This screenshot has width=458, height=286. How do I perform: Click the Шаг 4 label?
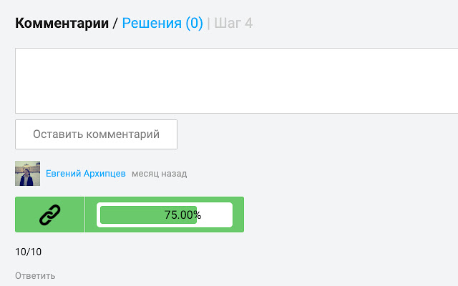[x=233, y=24]
